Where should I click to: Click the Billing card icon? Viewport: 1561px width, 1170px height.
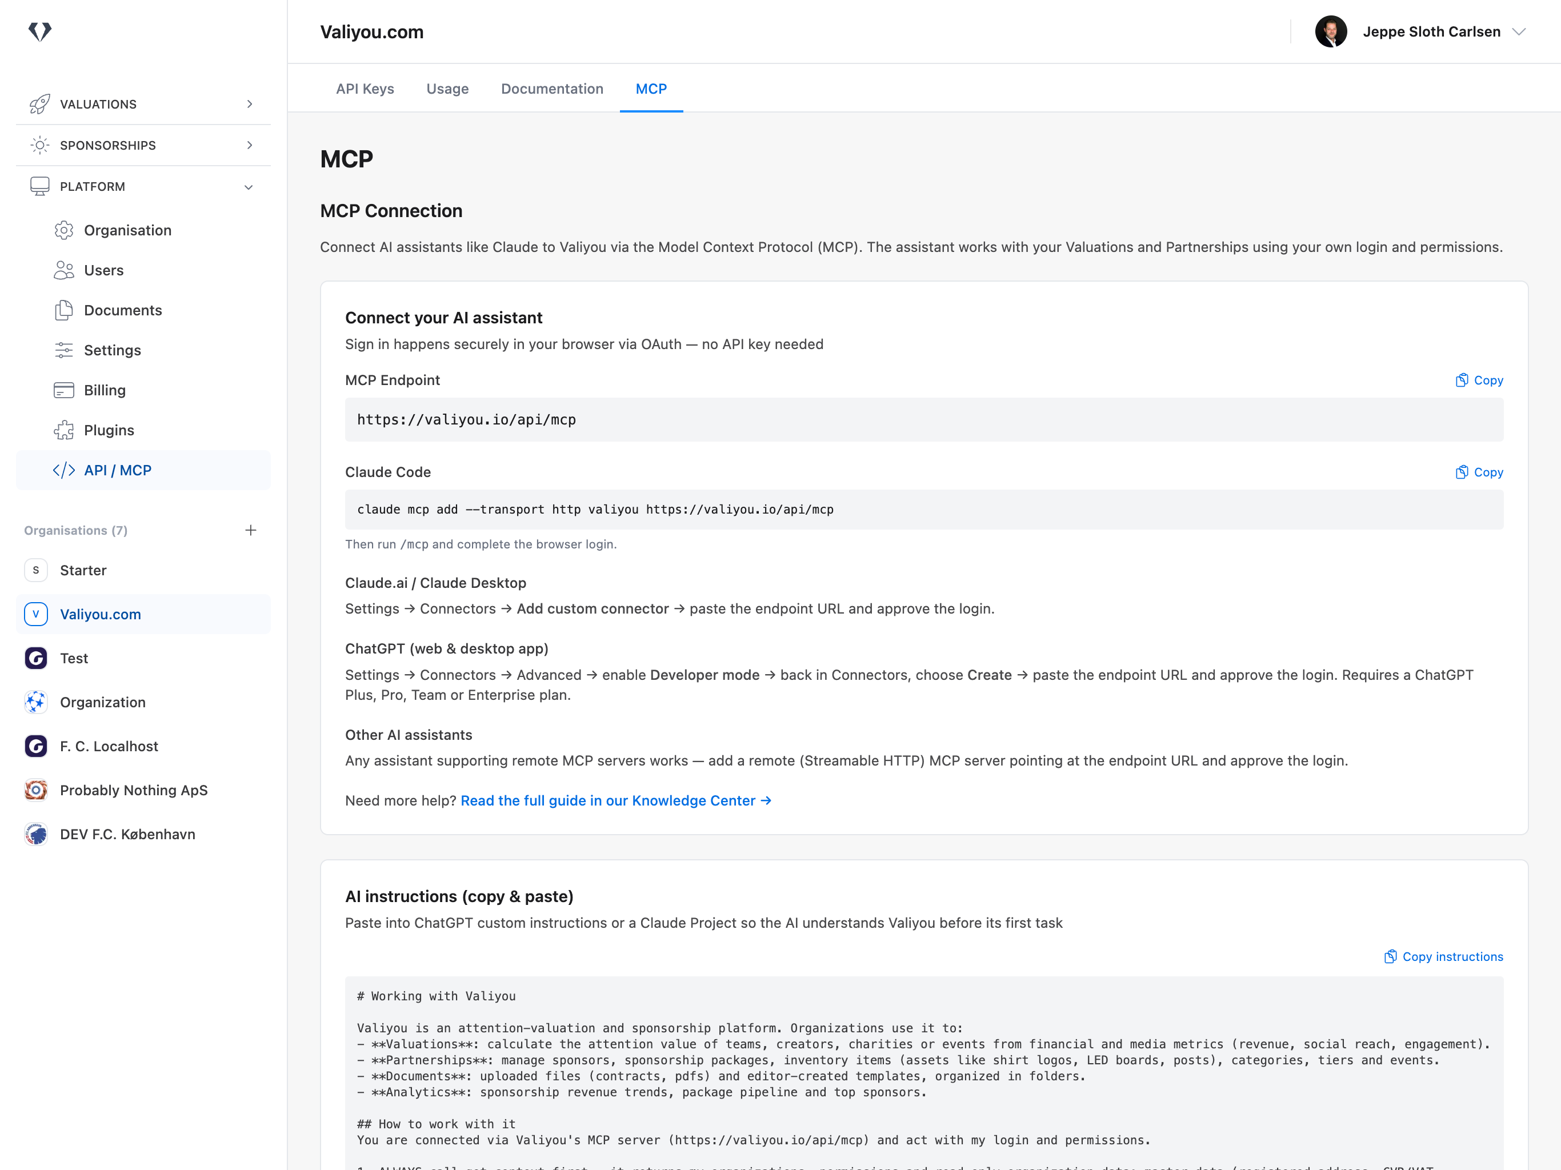coord(63,390)
